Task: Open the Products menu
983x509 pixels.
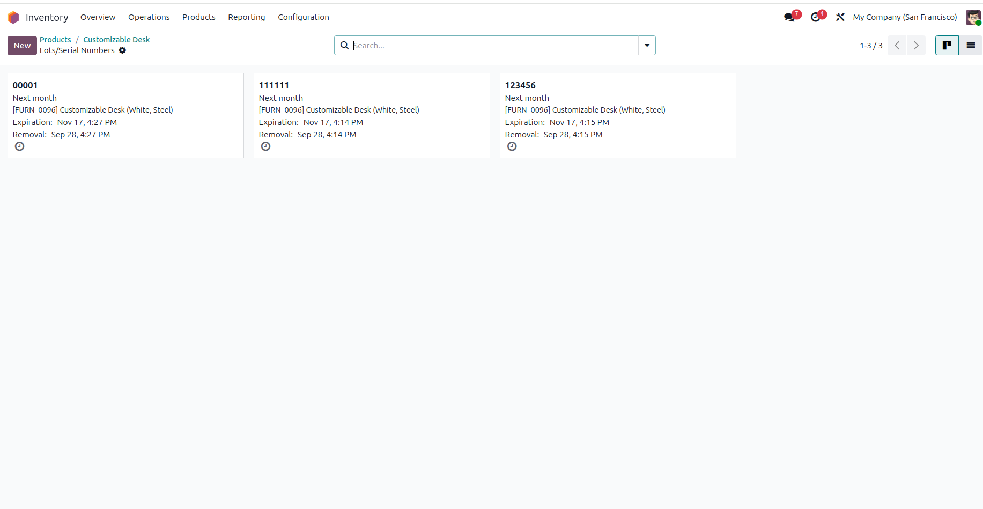Action: tap(199, 17)
